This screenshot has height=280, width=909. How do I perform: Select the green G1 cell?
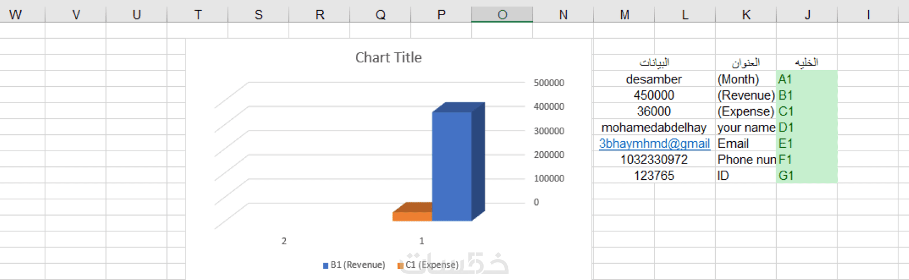[807, 176]
